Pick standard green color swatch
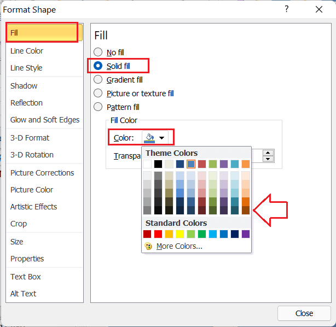The height and width of the screenshot is (327, 336). point(202,234)
